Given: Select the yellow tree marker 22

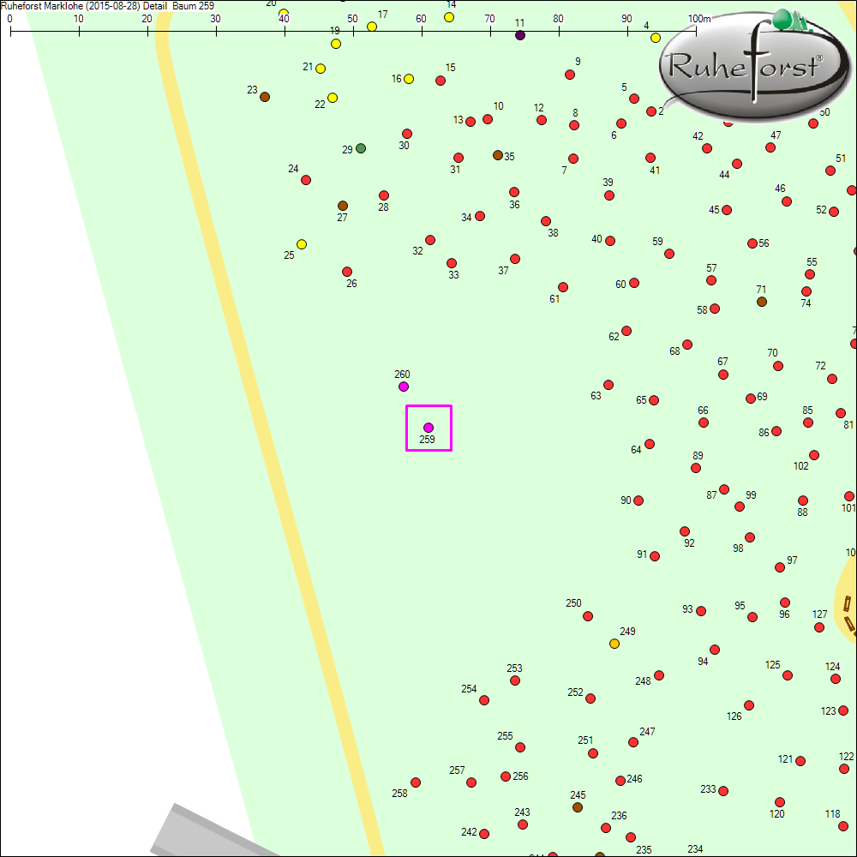Looking at the screenshot, I should [333, 98].
